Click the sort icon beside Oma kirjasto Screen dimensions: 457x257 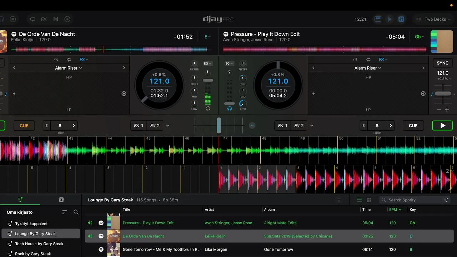coord(65,212)
